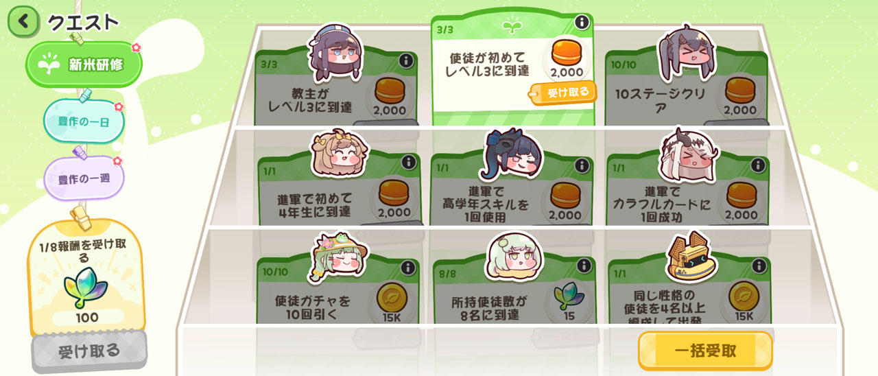Tap the rainbow leaf 100 reward icon
This screenshot has width=878, height=376.
click(86, 292)
